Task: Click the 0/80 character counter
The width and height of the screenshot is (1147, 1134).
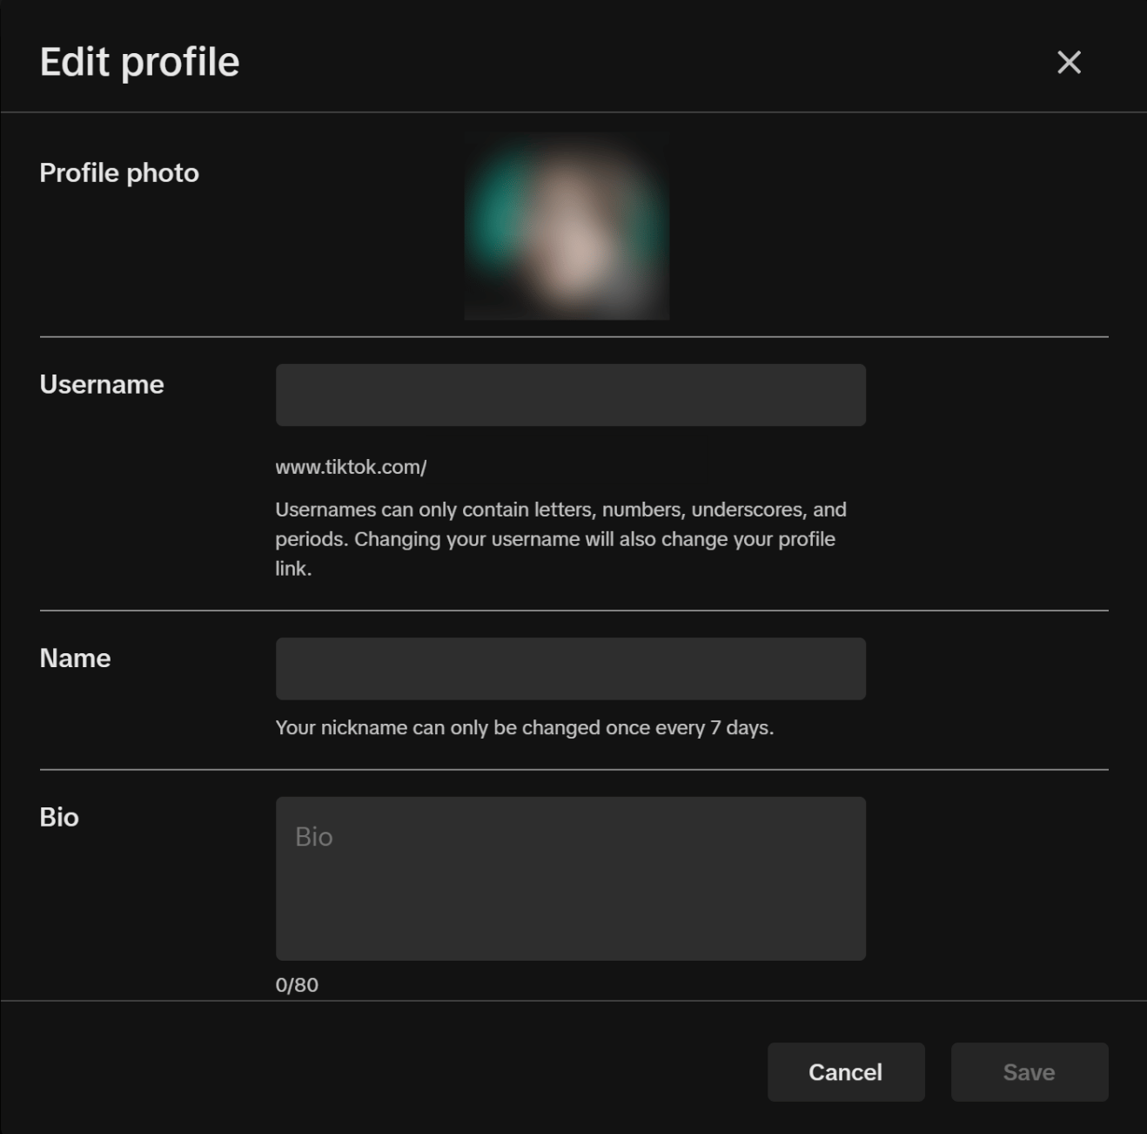Action: click(x=297, y=985)
